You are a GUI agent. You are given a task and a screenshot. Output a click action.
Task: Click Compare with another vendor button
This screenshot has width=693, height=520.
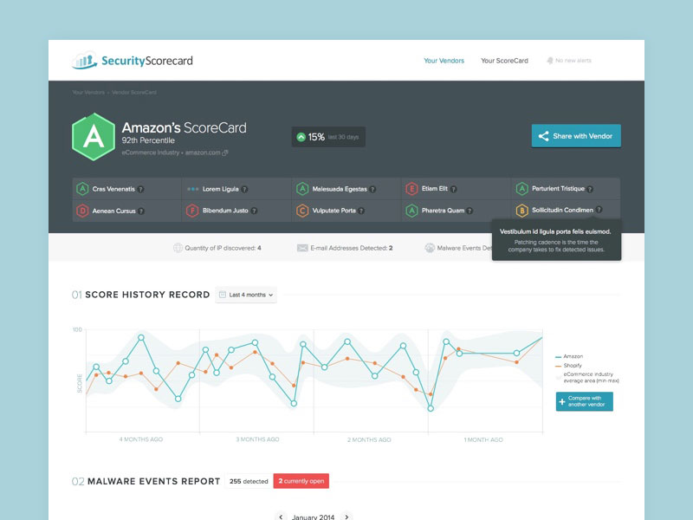585,401
